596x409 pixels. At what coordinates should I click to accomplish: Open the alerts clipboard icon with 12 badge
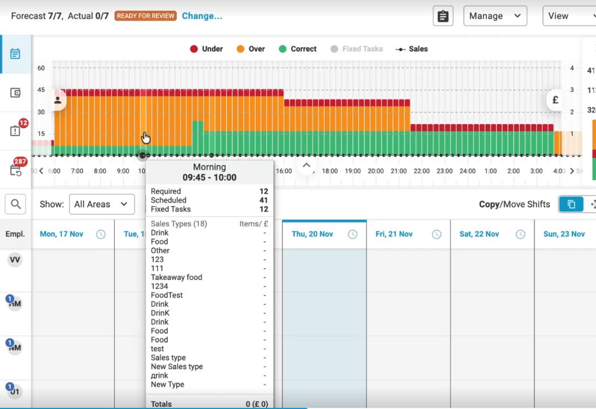15,131
